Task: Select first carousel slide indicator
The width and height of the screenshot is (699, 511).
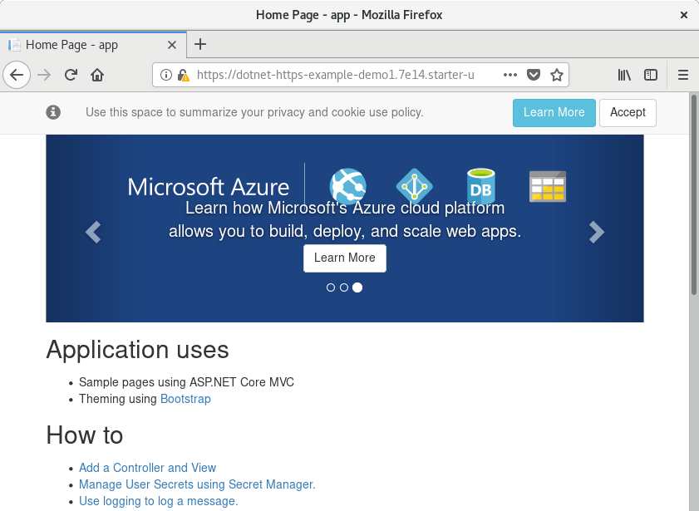Action: pyautogui.click(x=331, y=287)
